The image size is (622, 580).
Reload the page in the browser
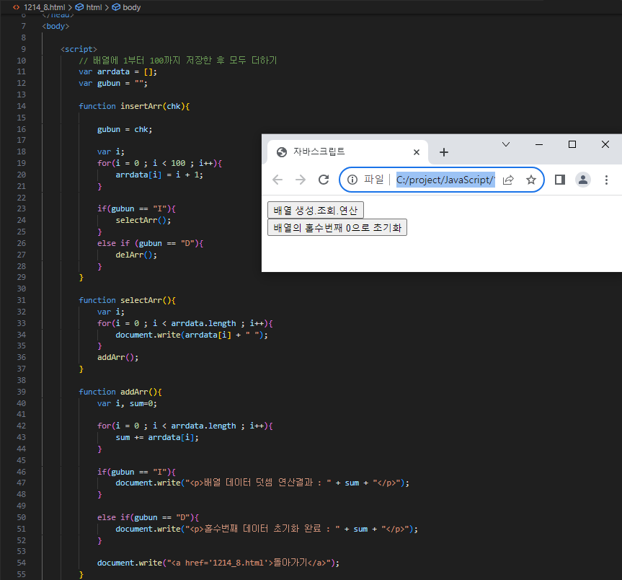[324, 180]
